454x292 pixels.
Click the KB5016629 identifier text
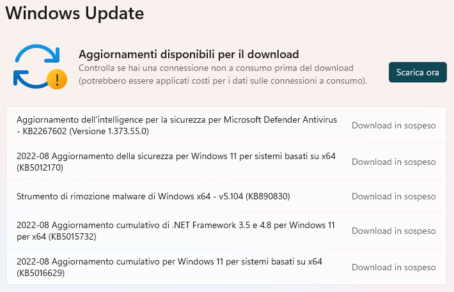(41, 273)
